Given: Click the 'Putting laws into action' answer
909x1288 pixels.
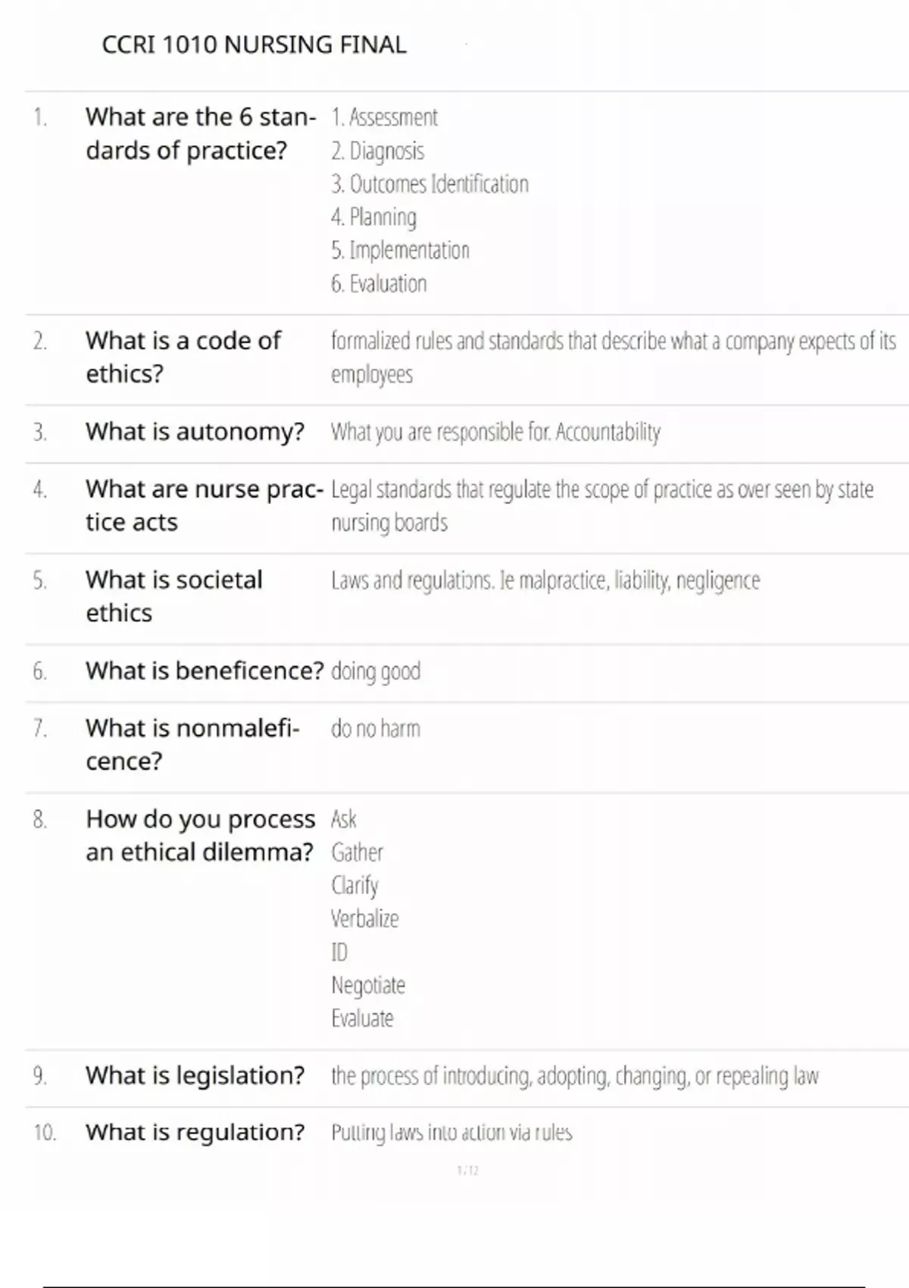Looking at the screenshot, I should (x=451, y=1133).
